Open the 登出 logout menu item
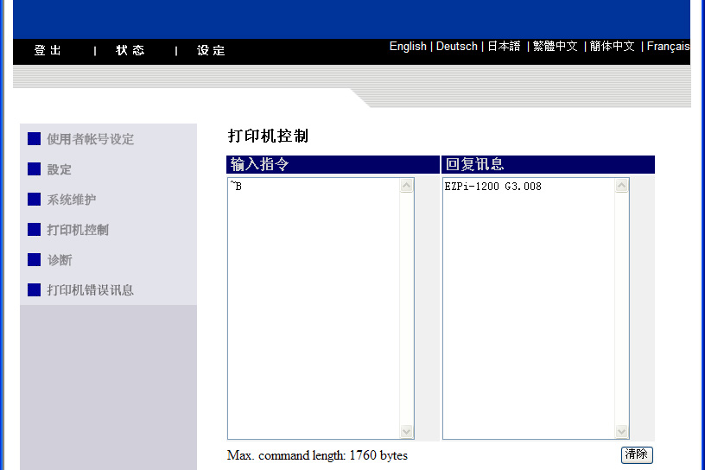The width and height of the screenshot is (705, 470). pyautogui.click(x=48, y=51)
